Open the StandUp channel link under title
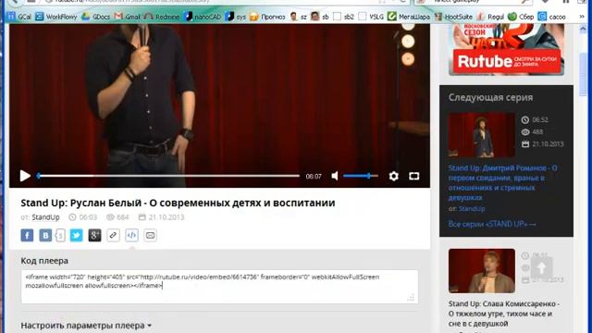This screenshot has width=592, height=333. click(x=45, y=217)
